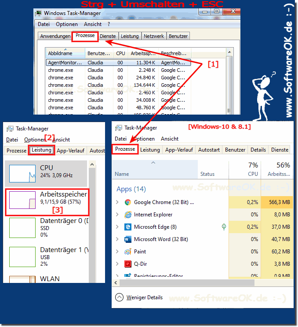Collapse view with the Weniger Details circle arrow

coord(120,297)
